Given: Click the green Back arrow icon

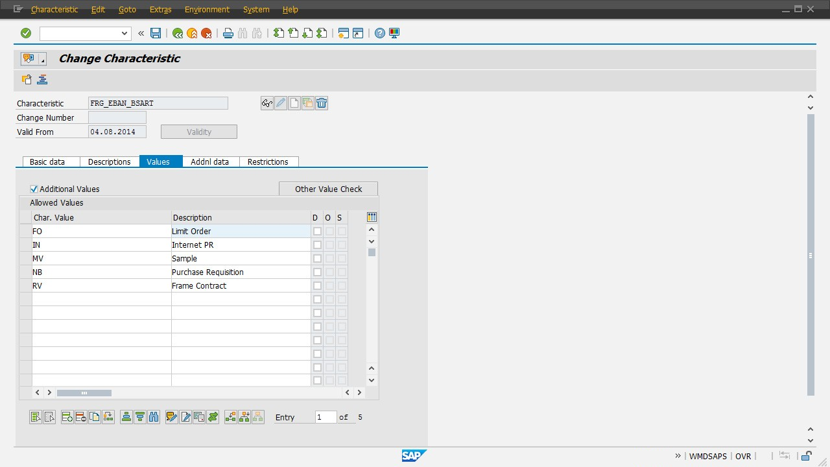Looking at the screenshot, I should [x=177, y=33].
